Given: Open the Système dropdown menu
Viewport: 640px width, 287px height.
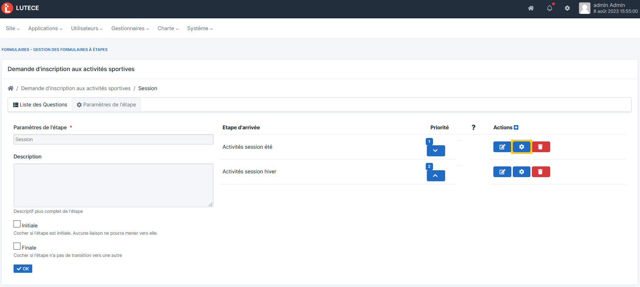Looking at the screenshot, I should [x=200, y=28].
